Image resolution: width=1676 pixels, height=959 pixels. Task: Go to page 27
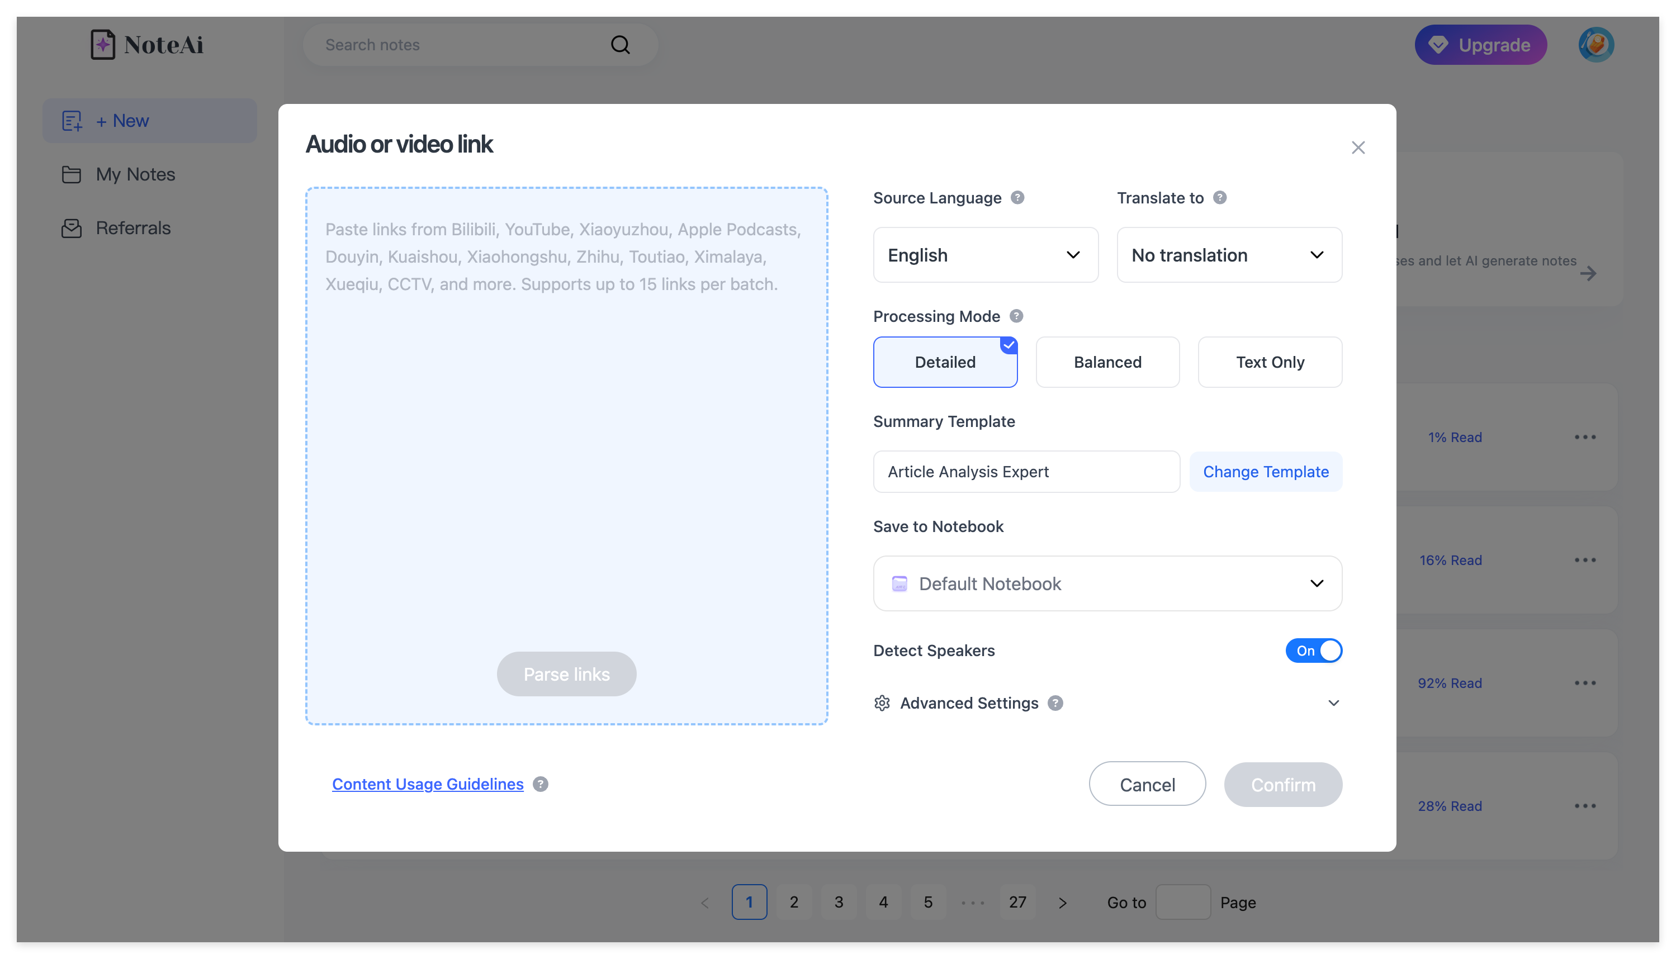click(1017, 903)
